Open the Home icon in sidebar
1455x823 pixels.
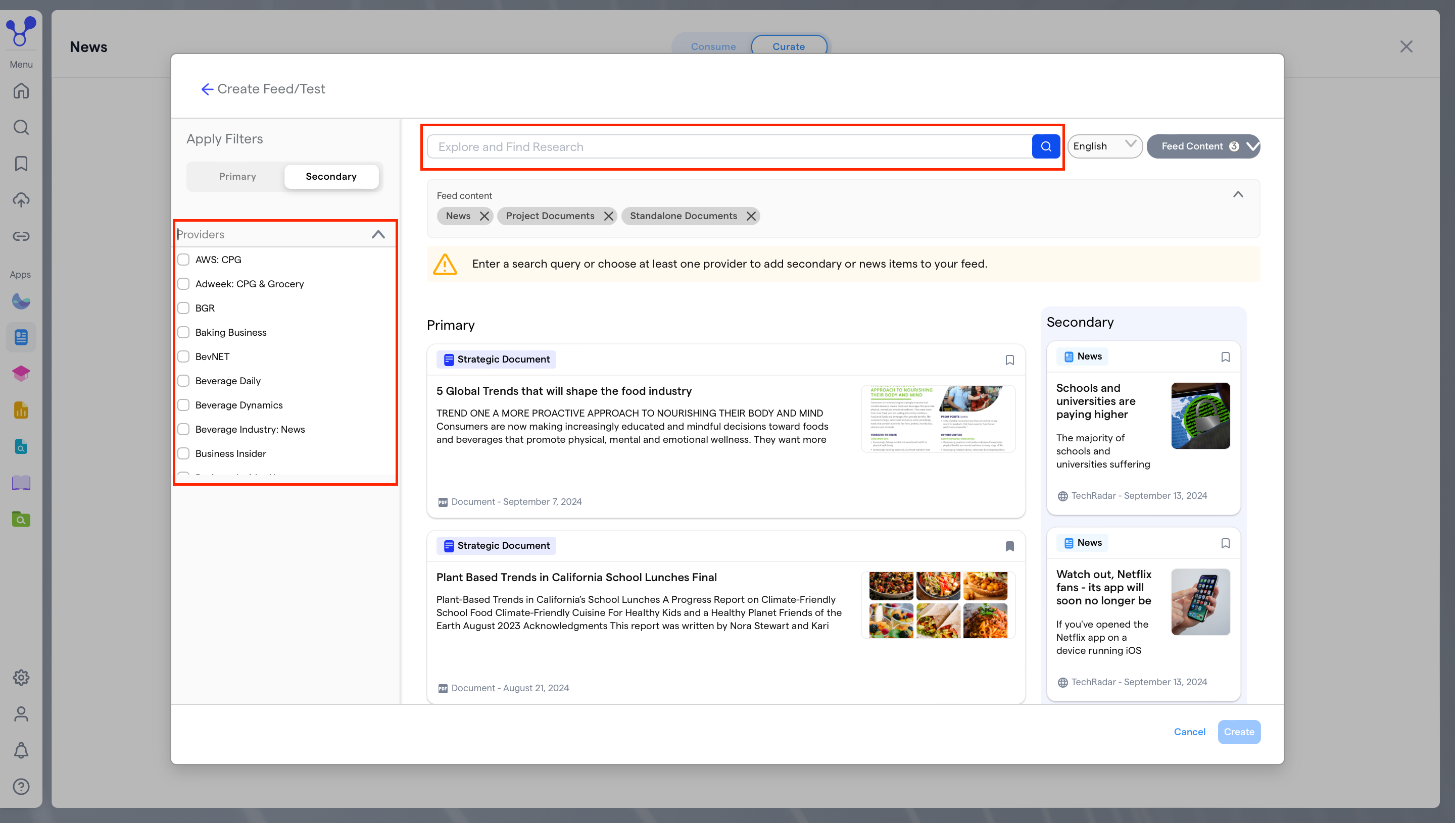pos(21,90)
